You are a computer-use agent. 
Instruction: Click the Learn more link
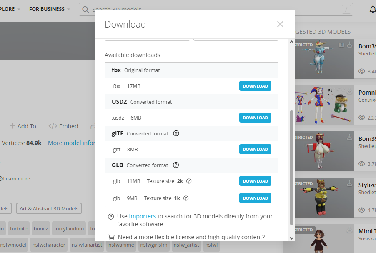click(x=17, y=179)
